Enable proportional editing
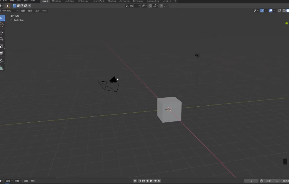 pos(161,5)
